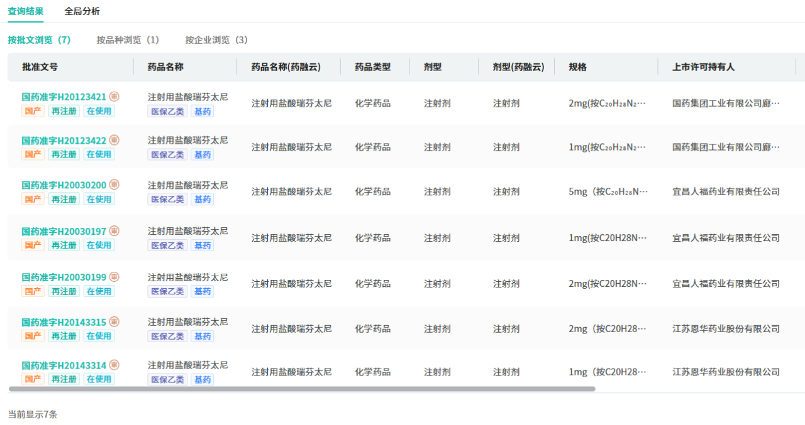The image size is (805, 425).
Task: Open approval number 国药准字H20143314 link
Action: point(64,366)
